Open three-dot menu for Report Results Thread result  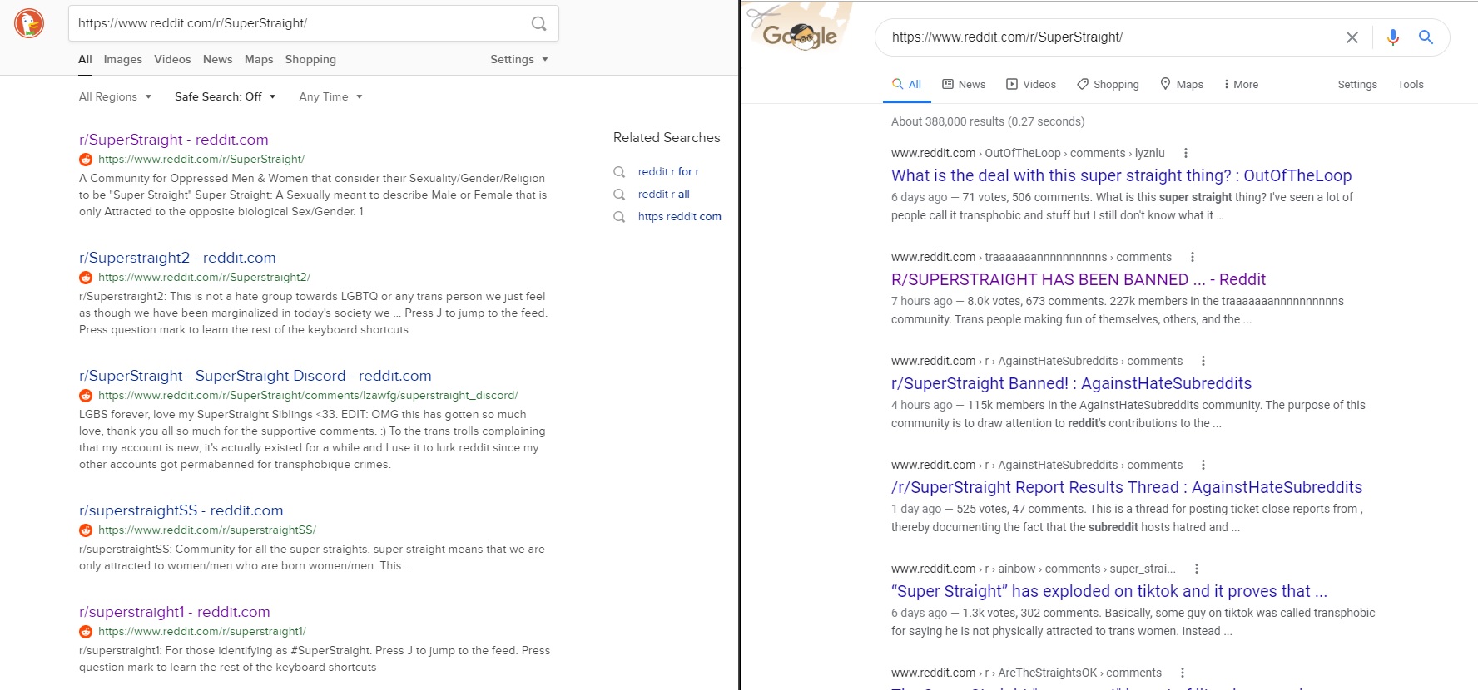(1203, 465)
